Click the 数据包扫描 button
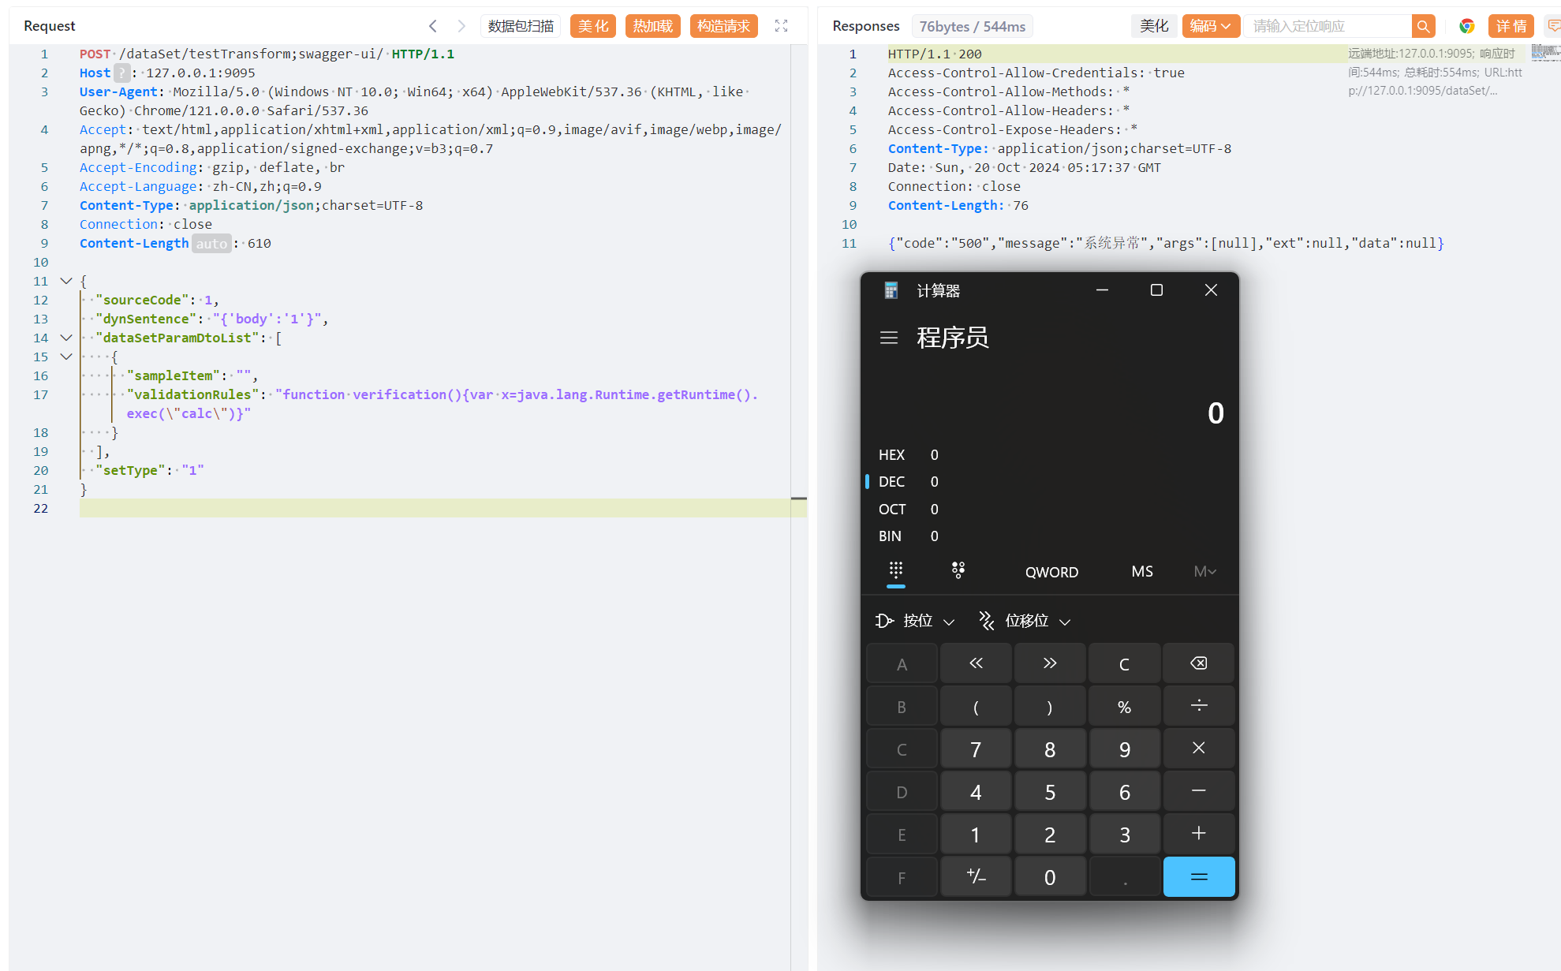The width and height of the screenshot is (1561, 971). point(521,26)
